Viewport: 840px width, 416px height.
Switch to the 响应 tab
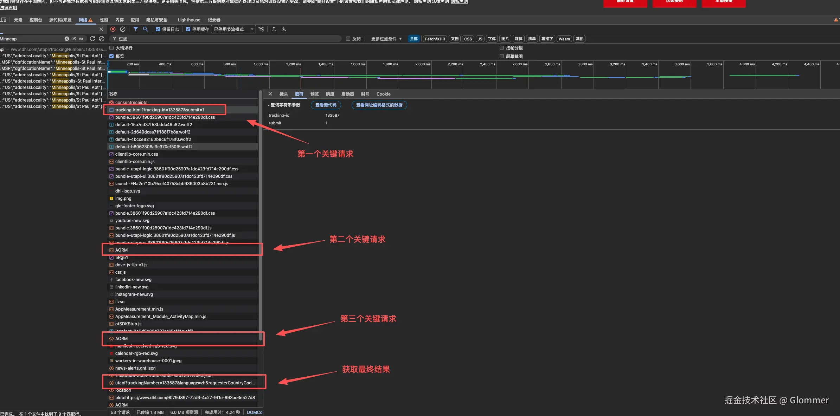click(330, 94)
